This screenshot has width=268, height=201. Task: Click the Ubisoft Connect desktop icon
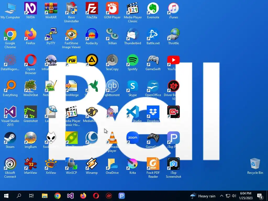click(x=10, y=164)
